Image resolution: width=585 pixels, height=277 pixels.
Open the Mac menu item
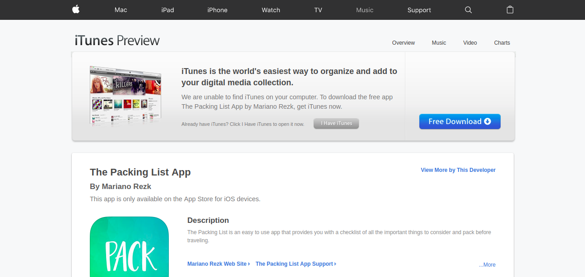[121, 10]
